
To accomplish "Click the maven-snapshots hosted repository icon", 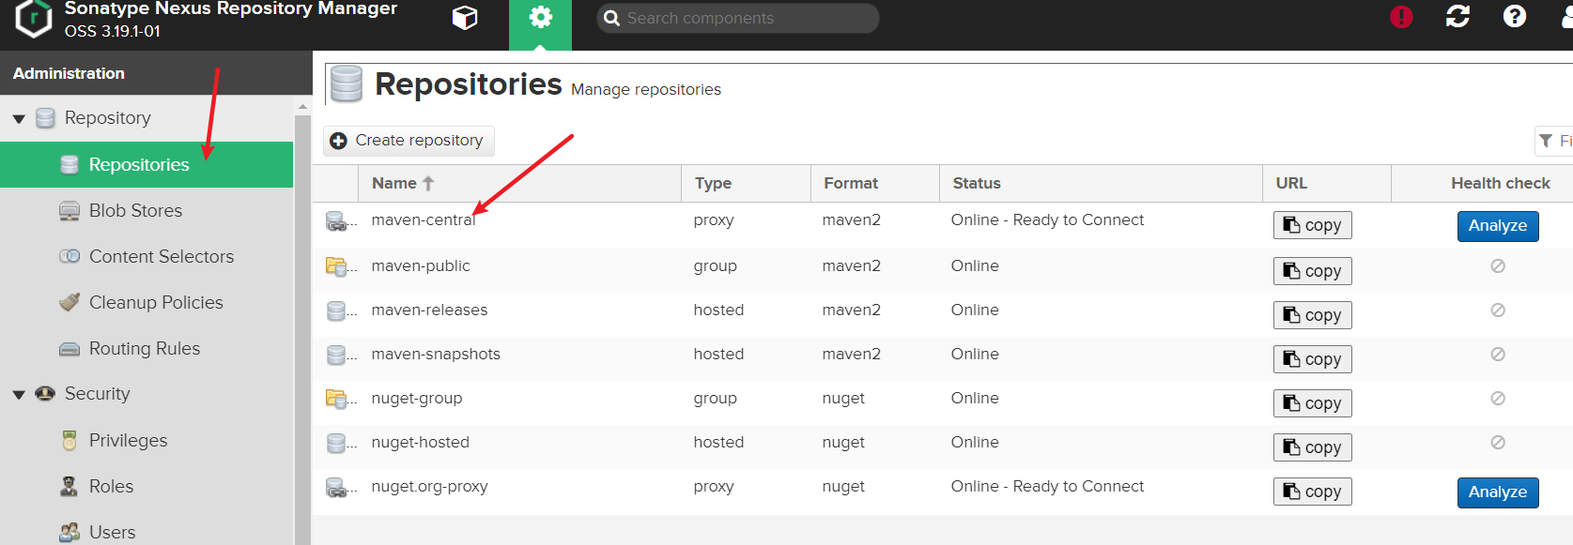I will click(x=336, y=355).
